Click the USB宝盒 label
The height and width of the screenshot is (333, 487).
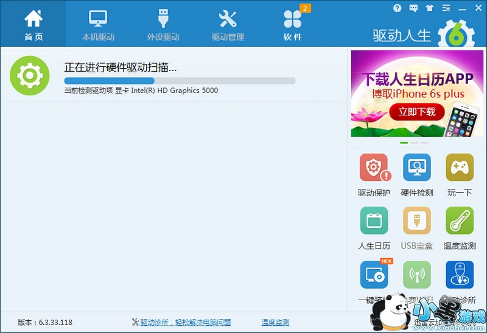click(417, 246)
